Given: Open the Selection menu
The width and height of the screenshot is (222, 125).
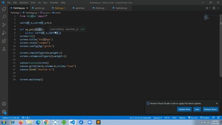Looking at the screenshot, I should coord(24,2).
